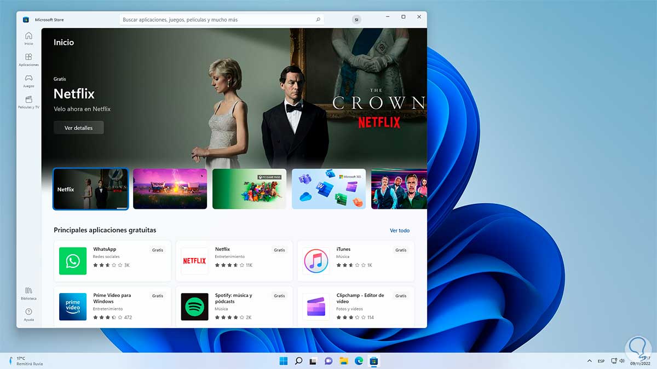This screenshot has width=657, height=369.
Task: Click 'Spotify: música y pódcasts' title
Action: coord(234,298)
